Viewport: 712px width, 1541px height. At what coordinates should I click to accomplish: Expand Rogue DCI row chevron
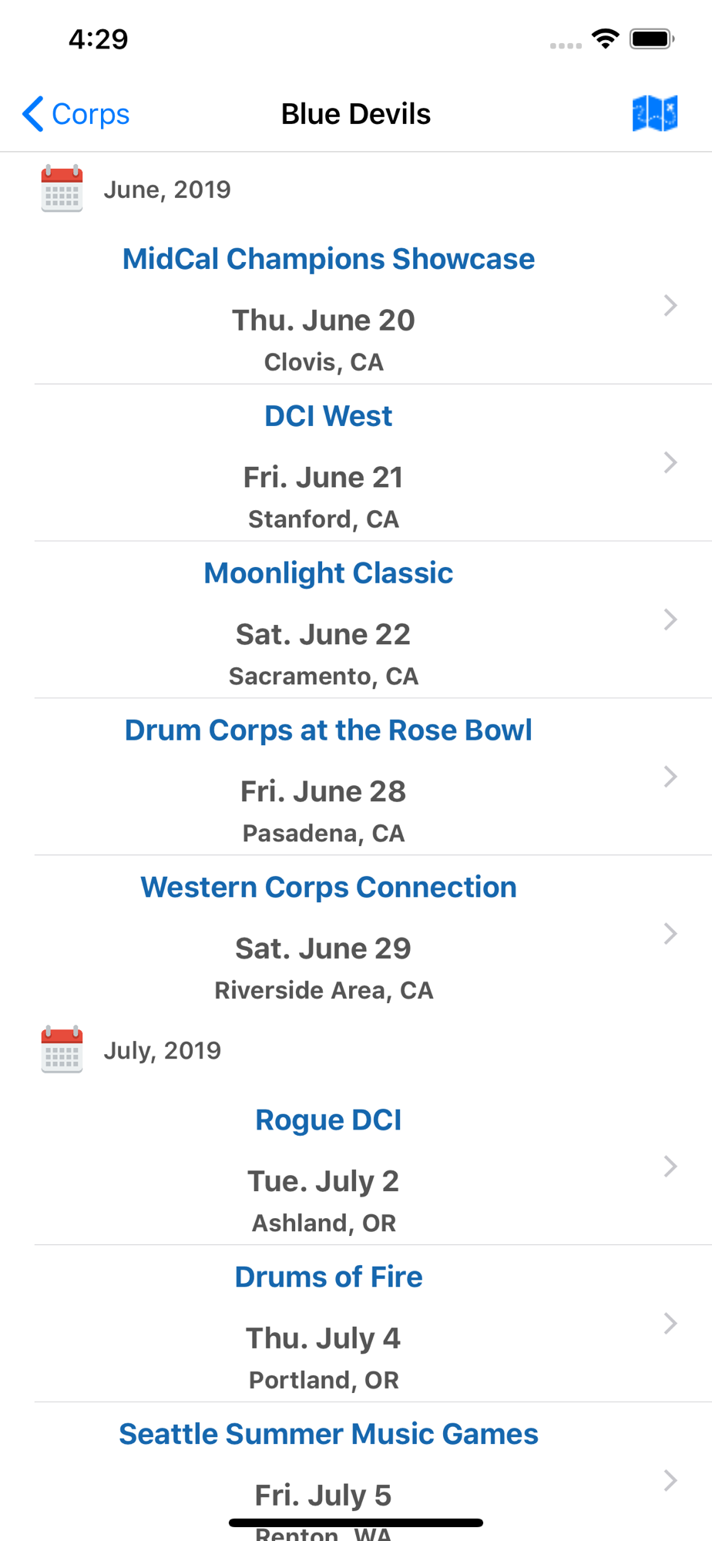click(x=670, y=1167)
